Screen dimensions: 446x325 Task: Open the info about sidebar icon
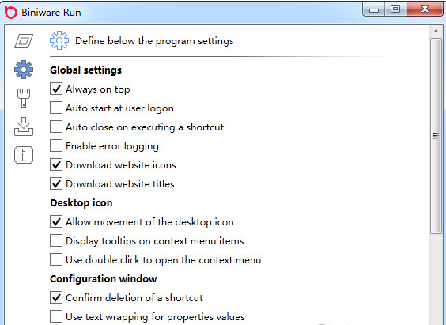coord(24,155)
